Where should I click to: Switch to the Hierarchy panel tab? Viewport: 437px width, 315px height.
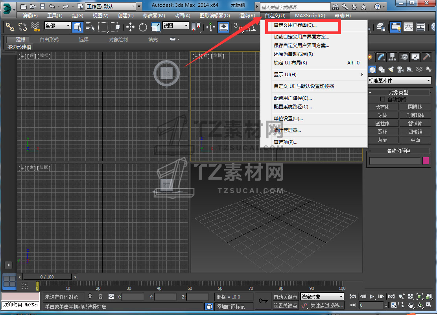coord(393,57)
